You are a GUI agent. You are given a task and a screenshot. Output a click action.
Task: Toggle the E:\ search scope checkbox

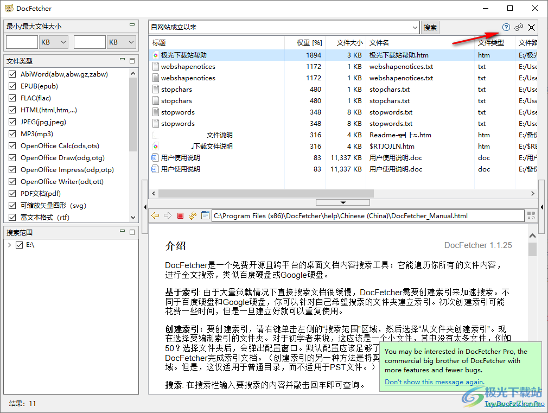coord(19,245)
